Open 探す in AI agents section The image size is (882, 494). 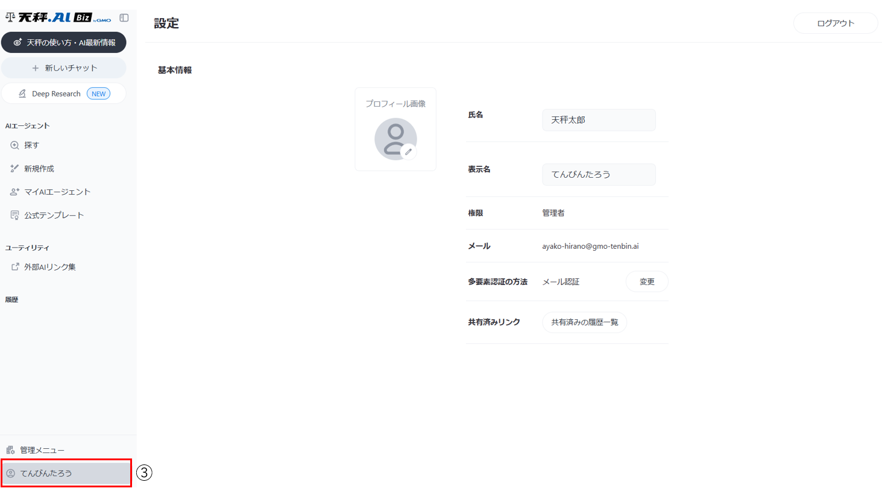point(31,145)
